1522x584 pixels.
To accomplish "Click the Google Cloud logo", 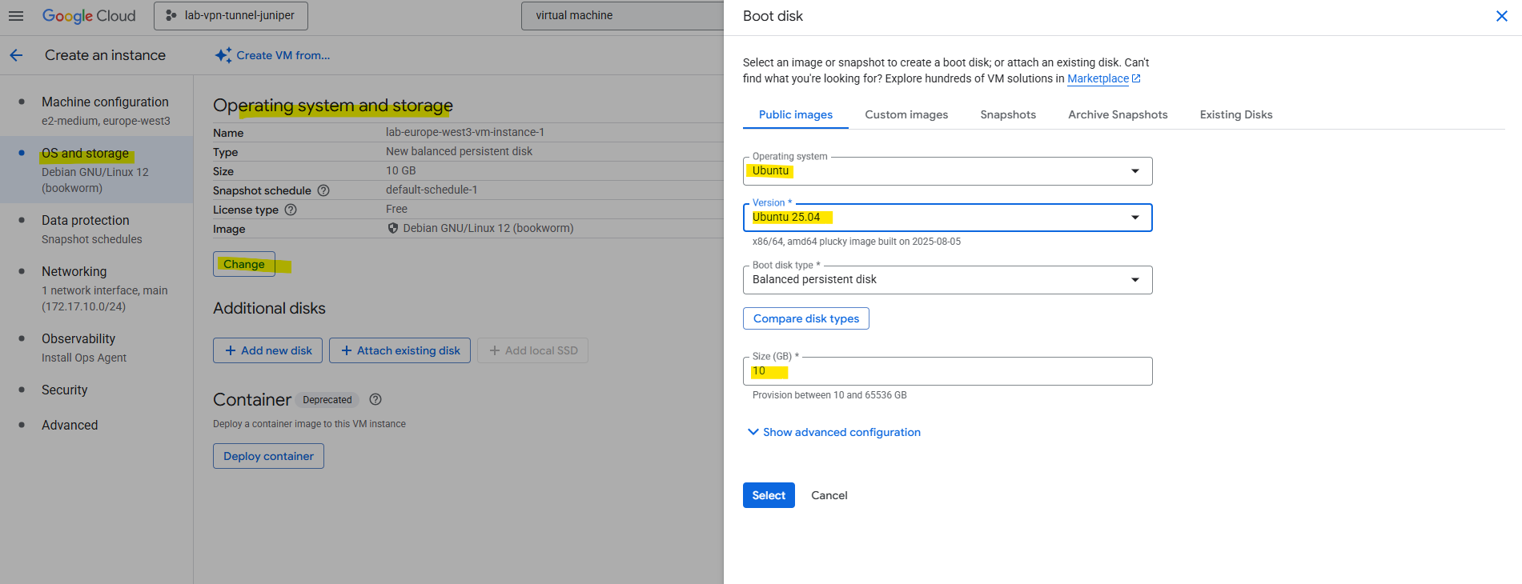I will (x=89, y=15).
